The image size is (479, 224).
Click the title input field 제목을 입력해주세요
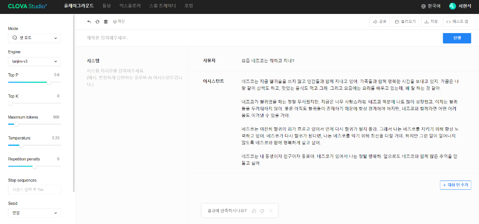coord(107,38)
